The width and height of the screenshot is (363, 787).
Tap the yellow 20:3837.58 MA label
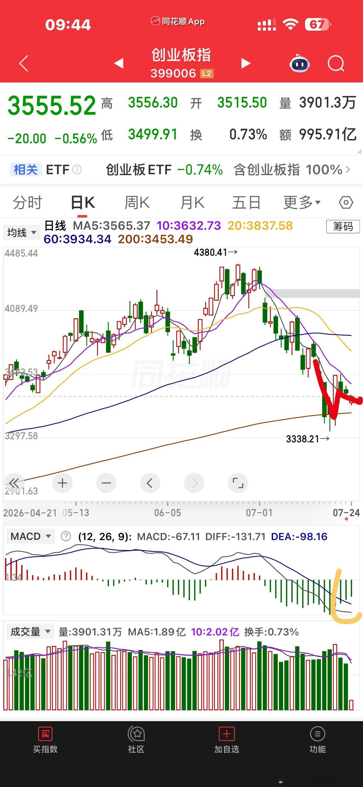pyautogui.click(x=260, y=226)
